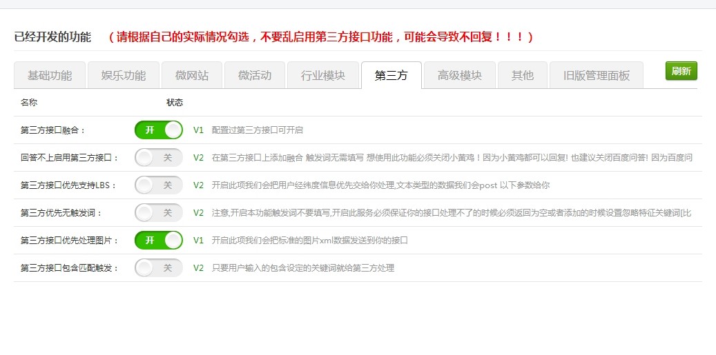
Task: Open the 其他 tab
Action: [x=523, y=75]
